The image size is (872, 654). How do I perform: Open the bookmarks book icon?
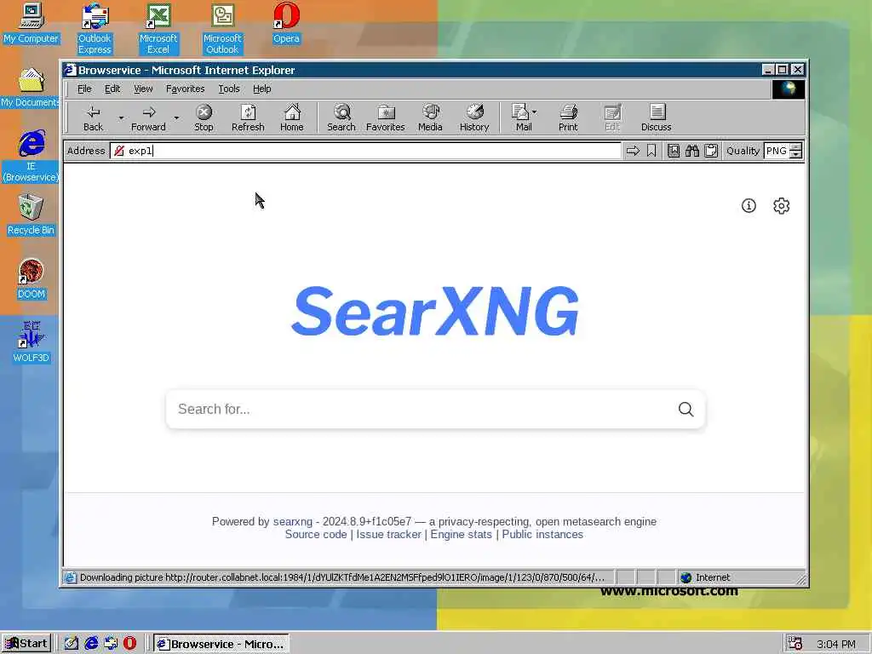[x=674, y=151]
